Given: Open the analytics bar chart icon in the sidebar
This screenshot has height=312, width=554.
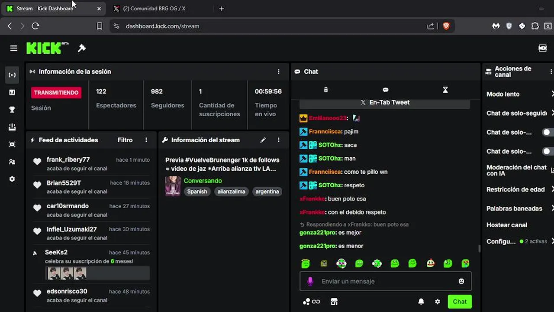Looking at the screenshot, I should (12, 92).
